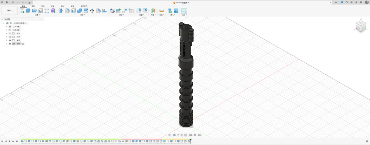
Task: Expand the document settings gear node
Action: coord(6,27)
